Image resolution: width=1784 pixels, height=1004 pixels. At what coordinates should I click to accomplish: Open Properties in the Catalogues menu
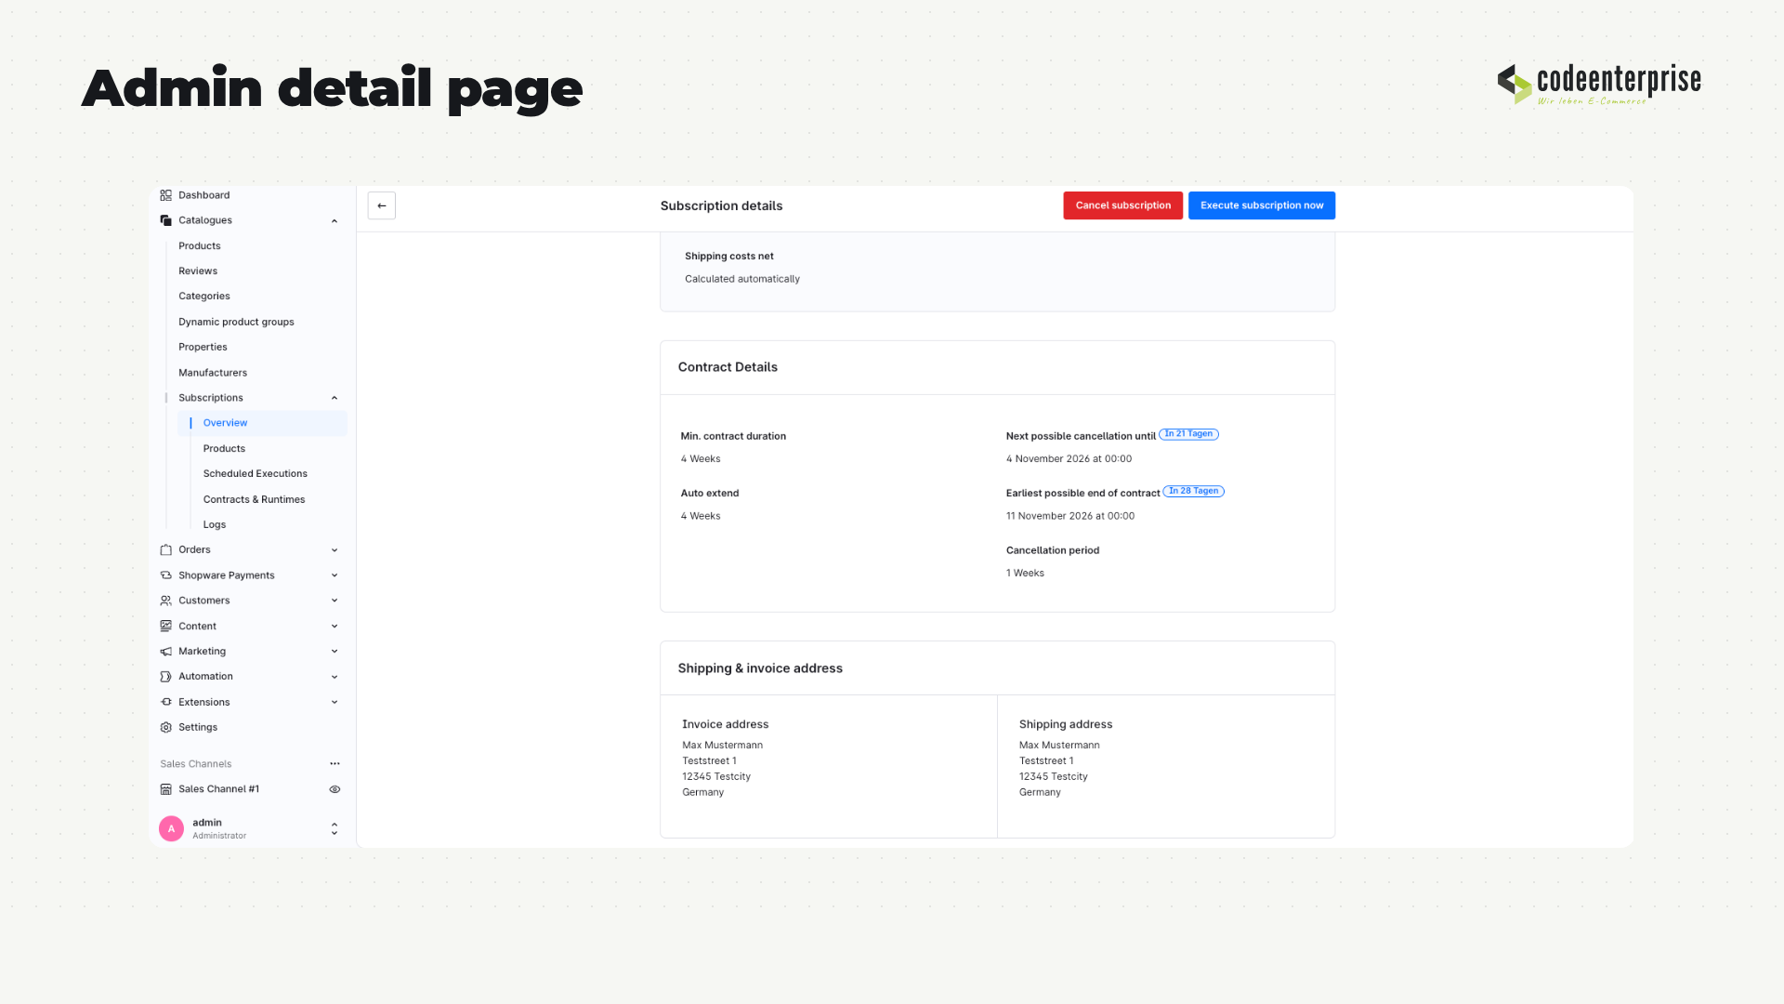click(x=203, y=347)
